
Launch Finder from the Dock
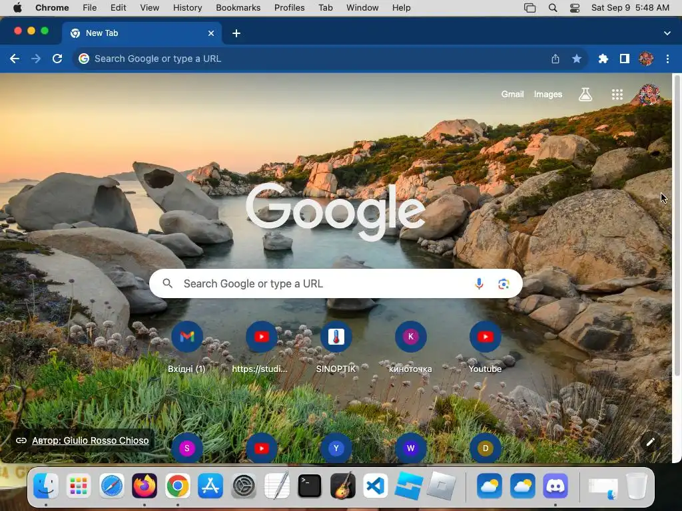46,485
